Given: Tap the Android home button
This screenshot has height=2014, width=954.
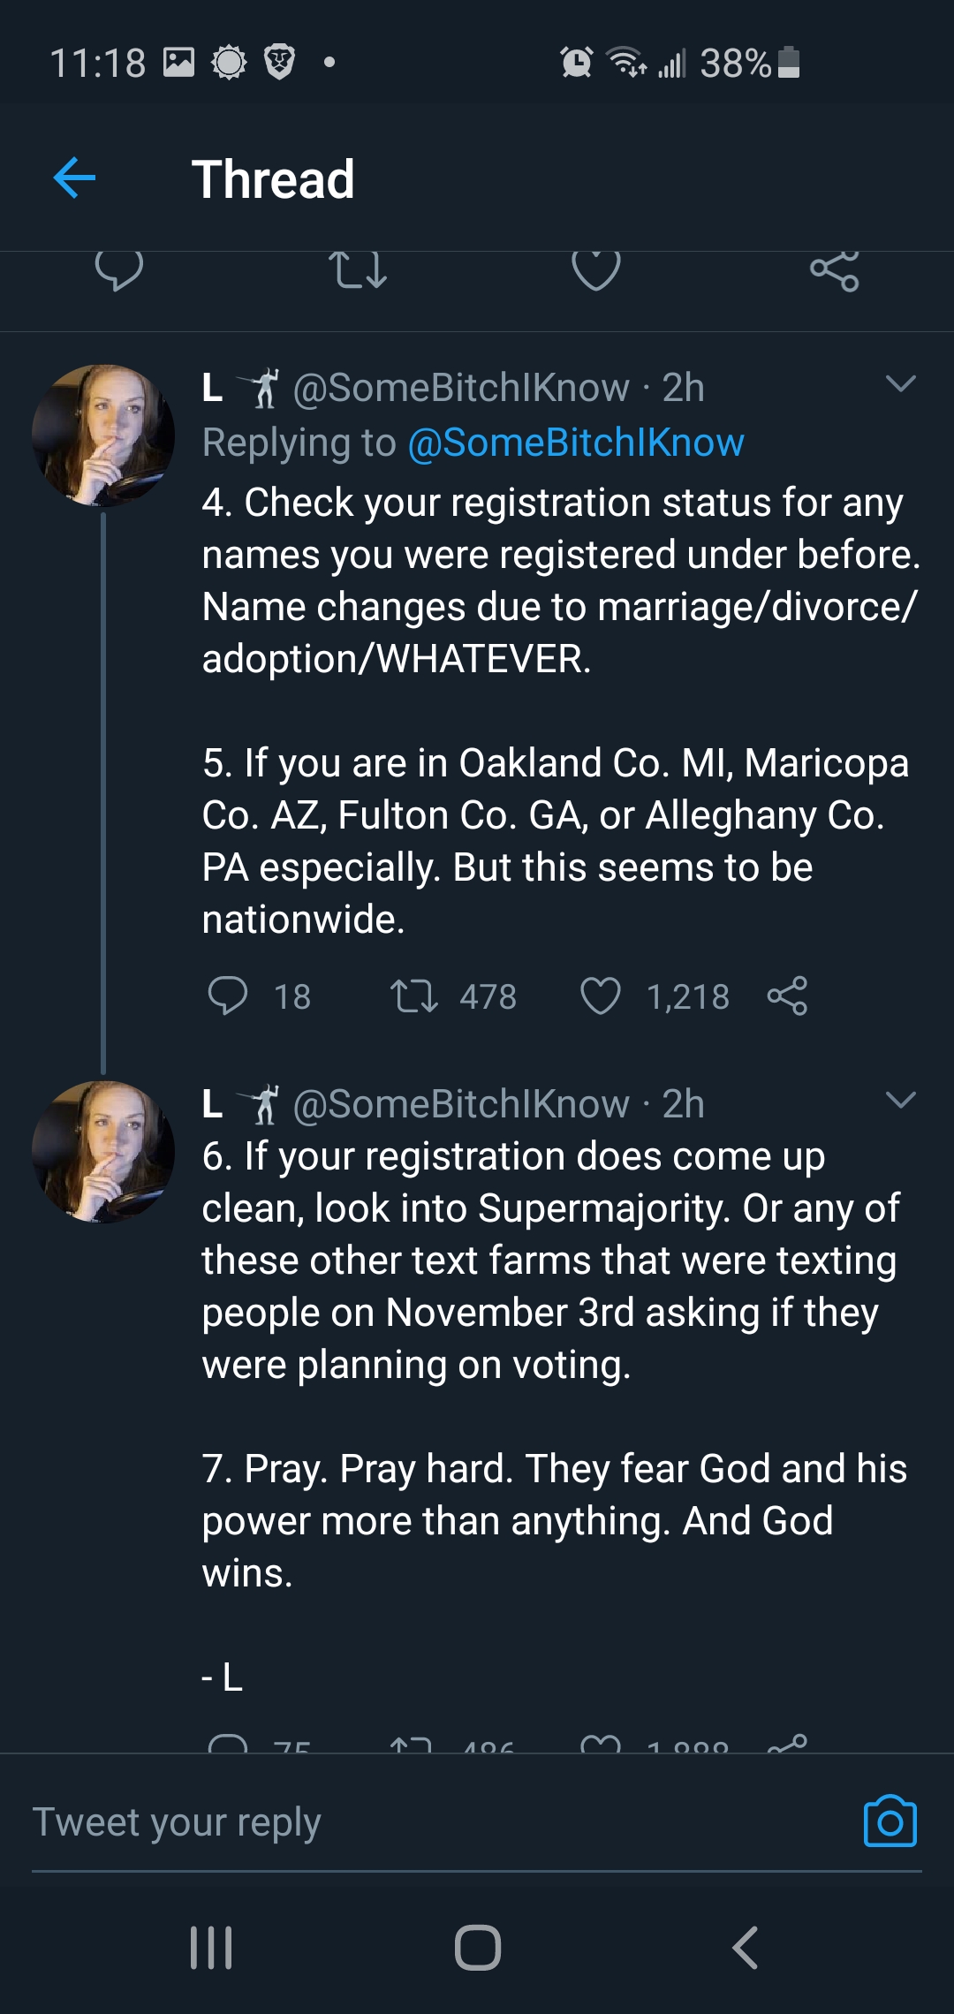Looking at the screenshot, I should [x=478, y=1947].
